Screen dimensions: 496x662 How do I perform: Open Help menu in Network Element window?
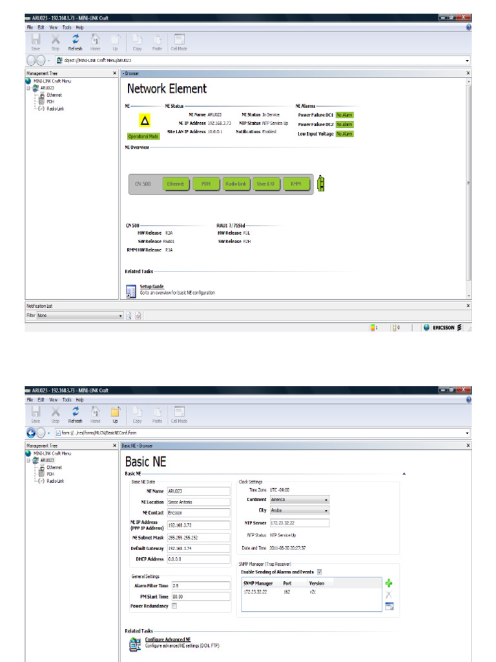[79, 27]
